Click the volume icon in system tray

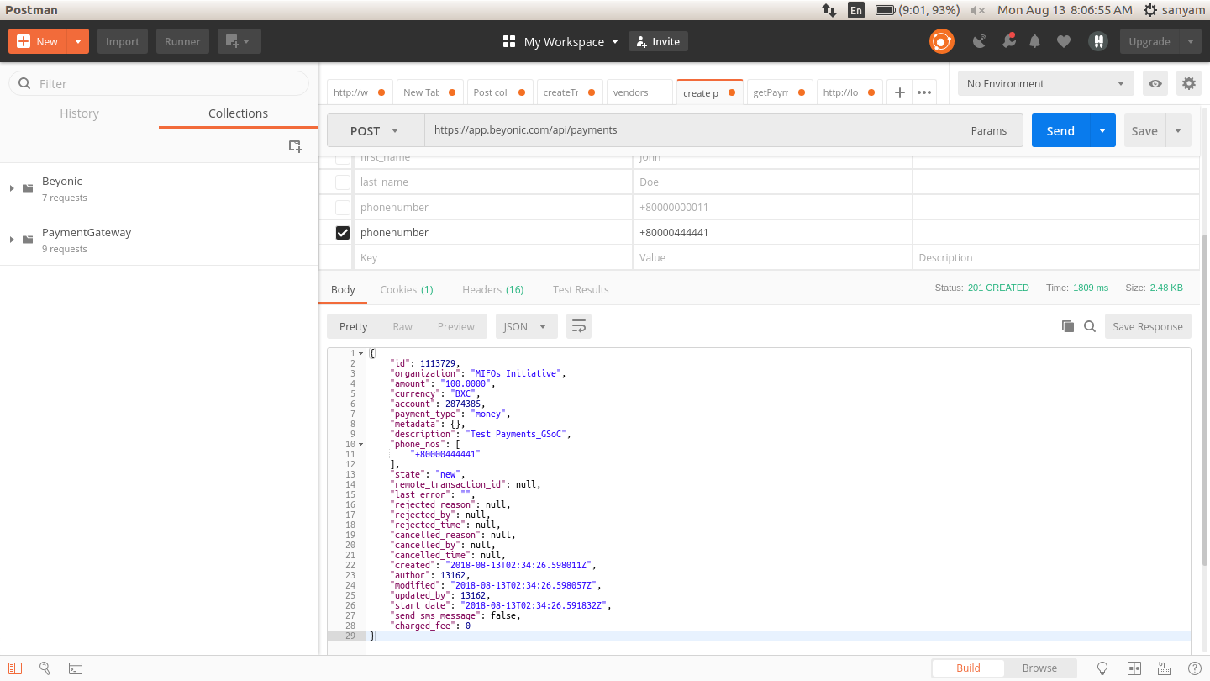(977, 10)
